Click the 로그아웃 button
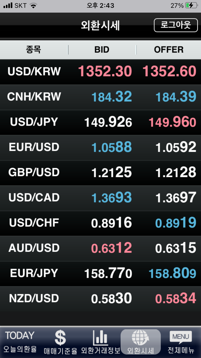Image resolution: width=201 pixels, height=358 pixels. (176, 25)
